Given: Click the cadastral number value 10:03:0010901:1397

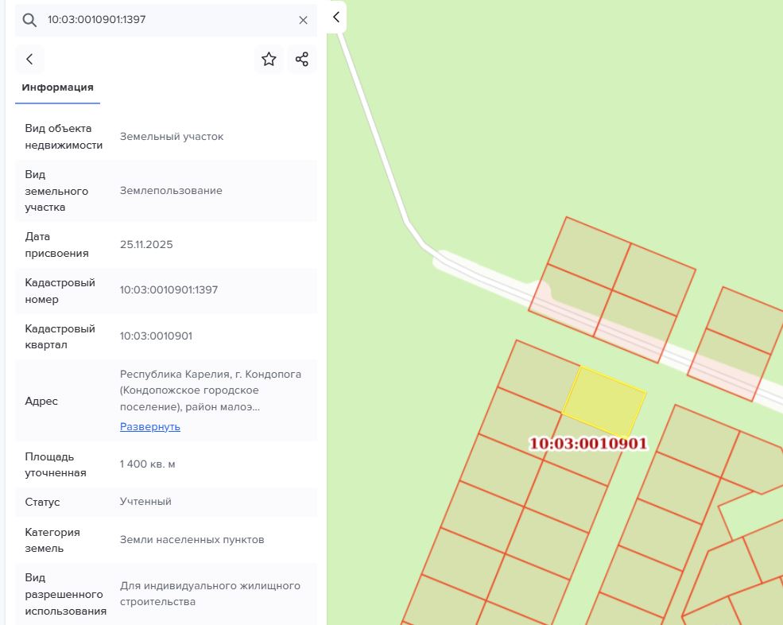Looking at the screenshot, I should tap(169, 289).
